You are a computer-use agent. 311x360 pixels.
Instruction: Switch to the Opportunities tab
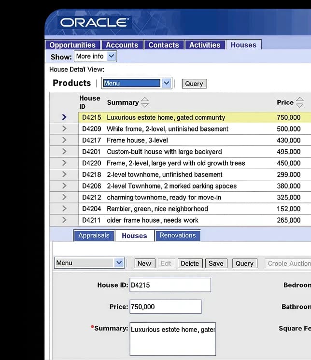(72, 45)
